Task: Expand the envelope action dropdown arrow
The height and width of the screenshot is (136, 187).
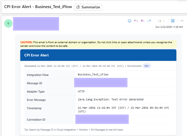Action: [x=164, y=21]
